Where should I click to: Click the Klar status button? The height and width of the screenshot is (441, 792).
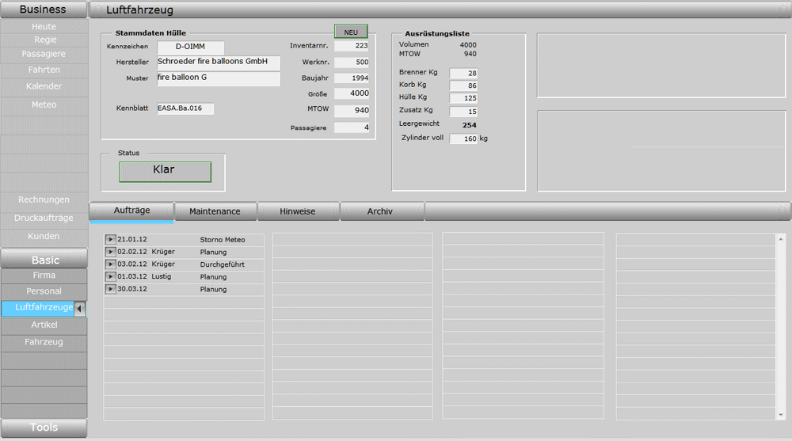click(165, 171)
